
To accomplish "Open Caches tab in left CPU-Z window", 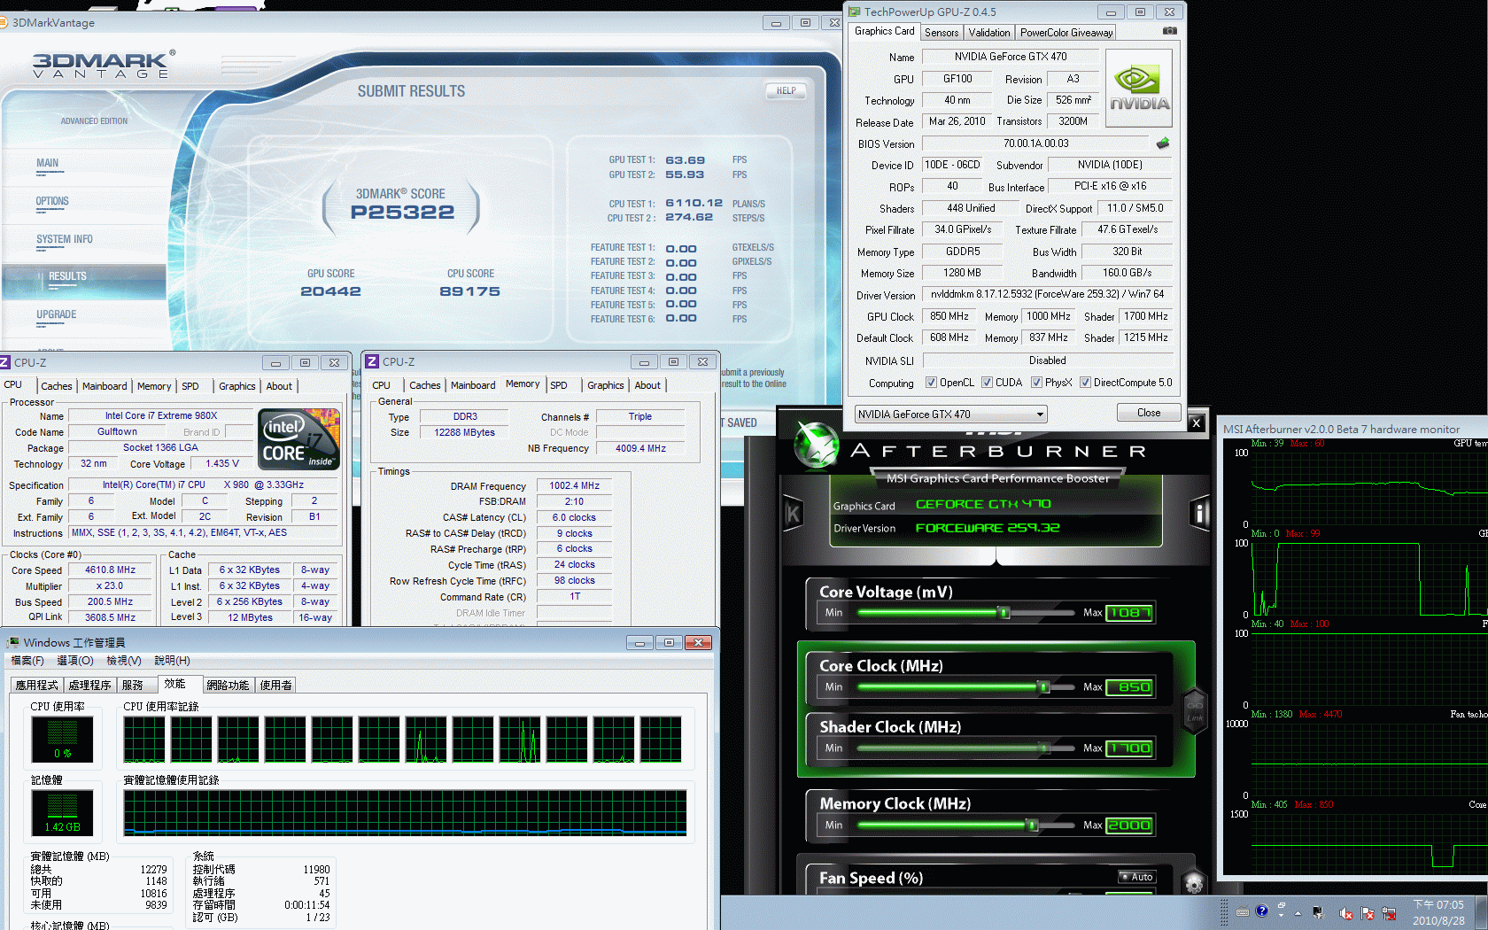I will (x=56, y=386).
